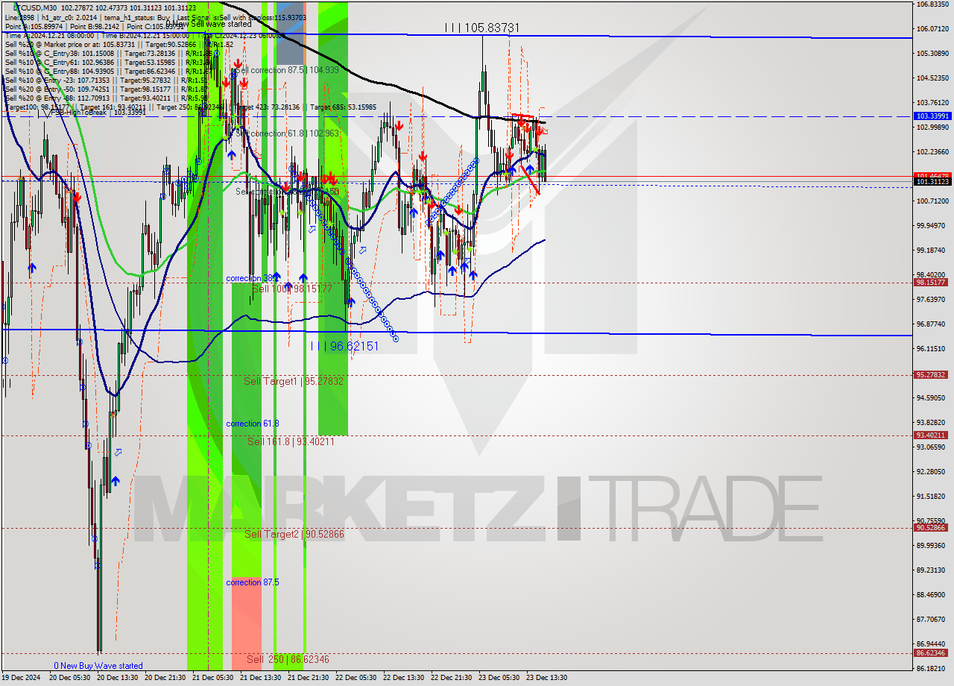Select the '0 New Sell wave started' label
The image size is (954, 686).
click(208, 24)
